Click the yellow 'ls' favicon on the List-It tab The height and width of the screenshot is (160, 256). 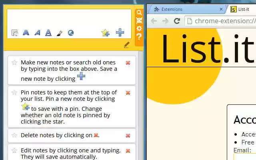click(234, 9)
